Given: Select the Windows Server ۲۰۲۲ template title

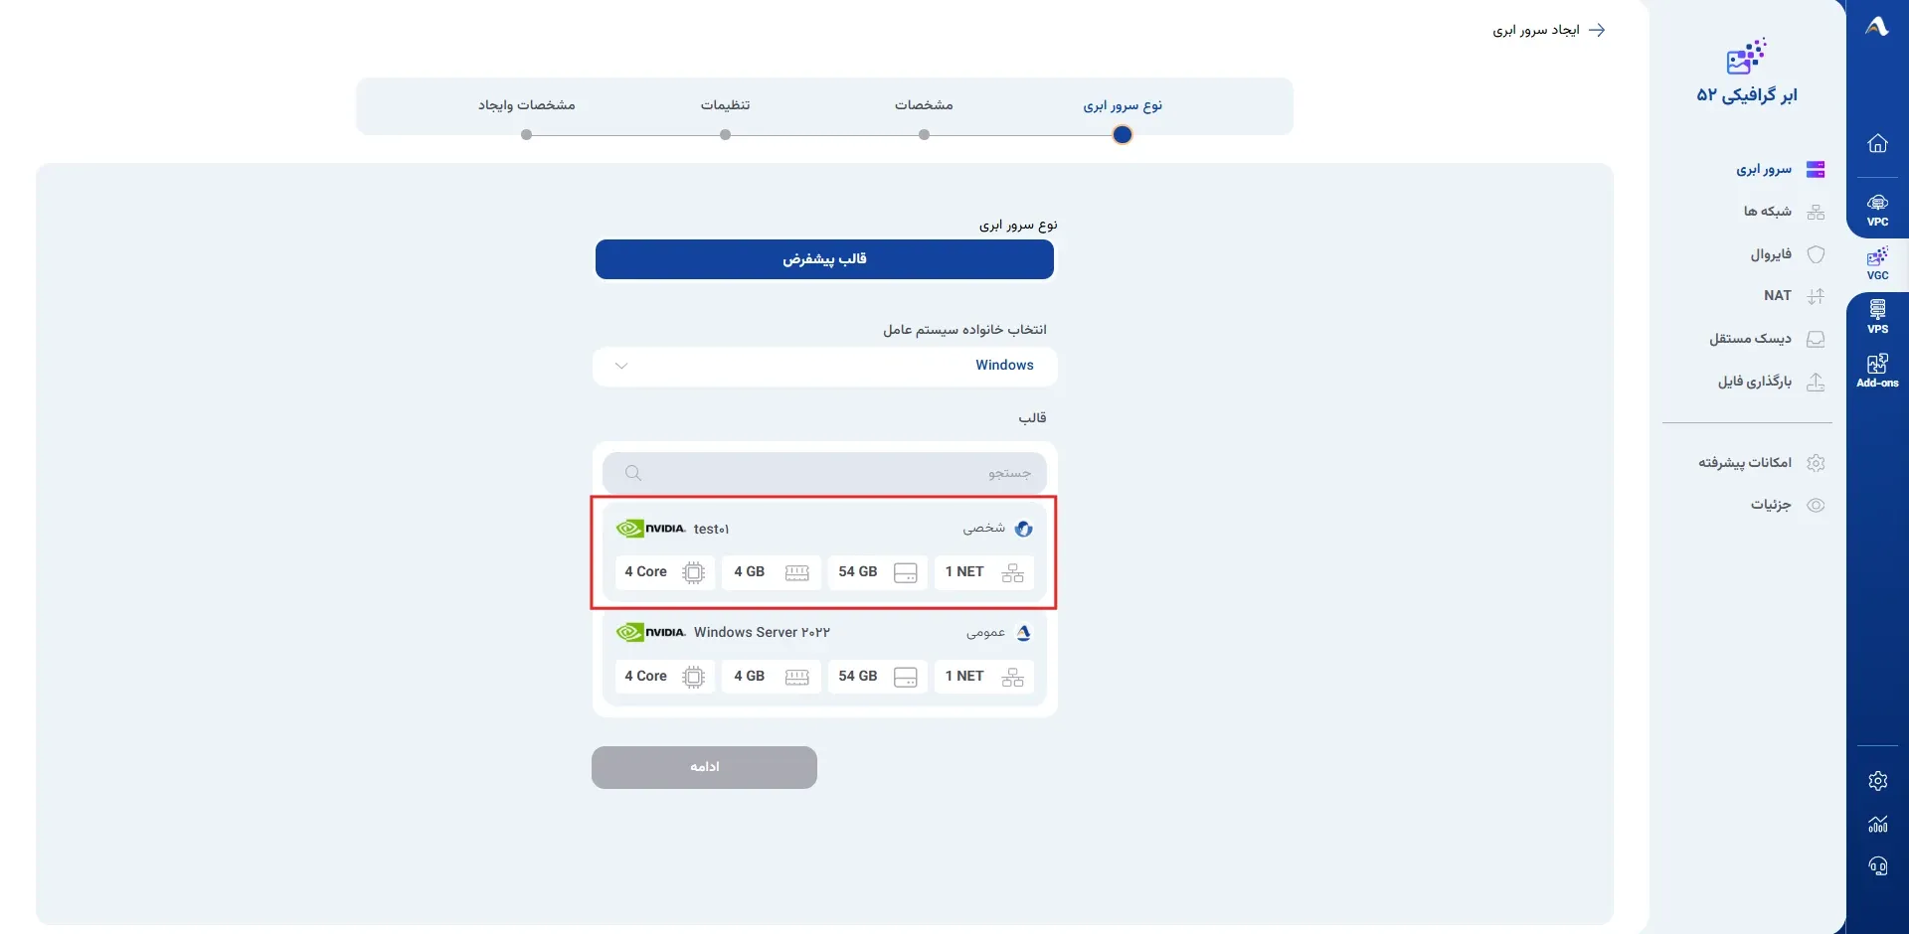Looking at the screenshot, I should pos(762,632).
